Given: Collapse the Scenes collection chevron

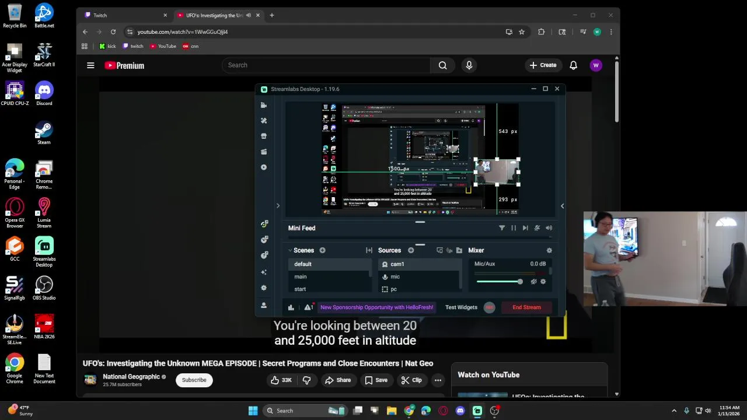Looking at the screenshot, I should (290, 250).
